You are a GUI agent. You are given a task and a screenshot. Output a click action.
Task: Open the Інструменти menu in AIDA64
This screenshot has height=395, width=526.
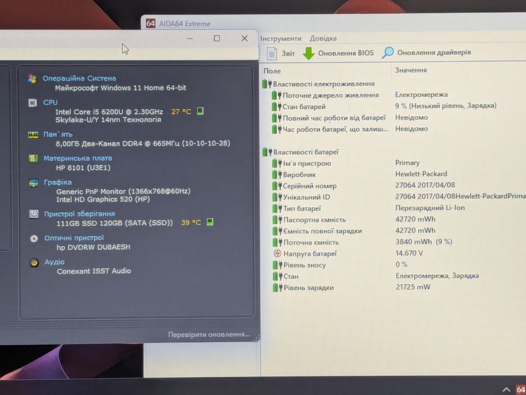pyautogui.click(x=281, y=39)
